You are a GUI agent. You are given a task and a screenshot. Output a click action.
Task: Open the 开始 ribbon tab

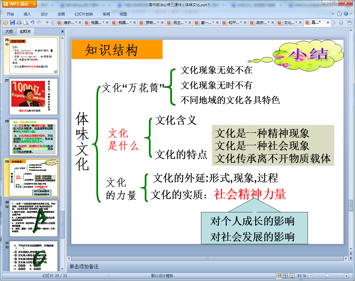coord(10,14)
